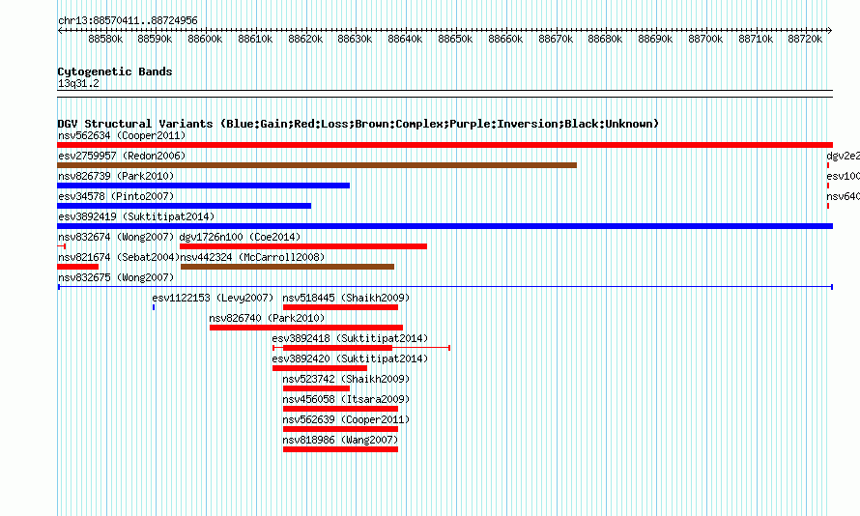Viewport: 860px width, 516px height.
Task: Click the partially visible esv100 label
Action: point(843,176)
